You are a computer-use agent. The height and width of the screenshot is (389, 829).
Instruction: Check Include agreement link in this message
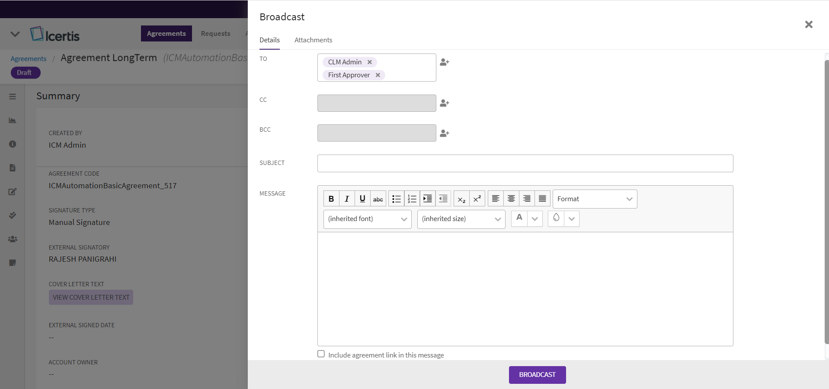[x=321, y=354]
